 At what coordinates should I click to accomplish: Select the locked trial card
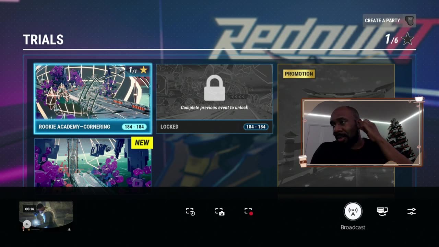click(x=214, y=98)
